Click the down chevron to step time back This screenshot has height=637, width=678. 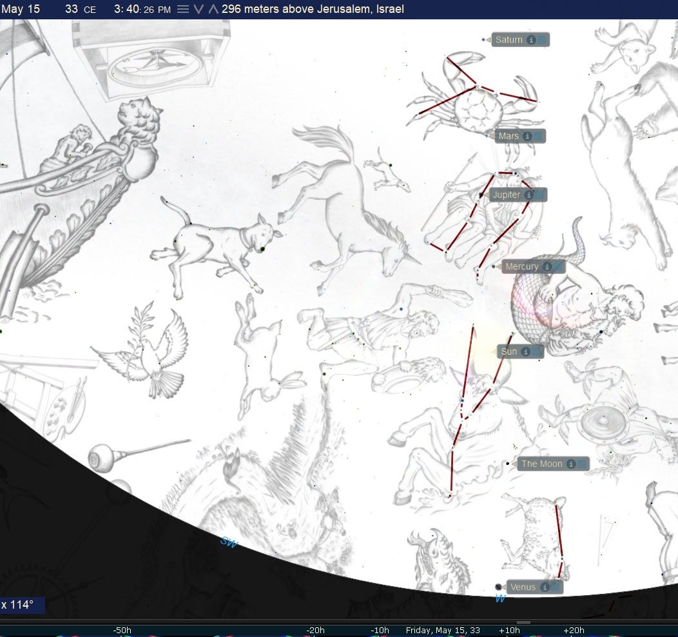pos(199,9)
